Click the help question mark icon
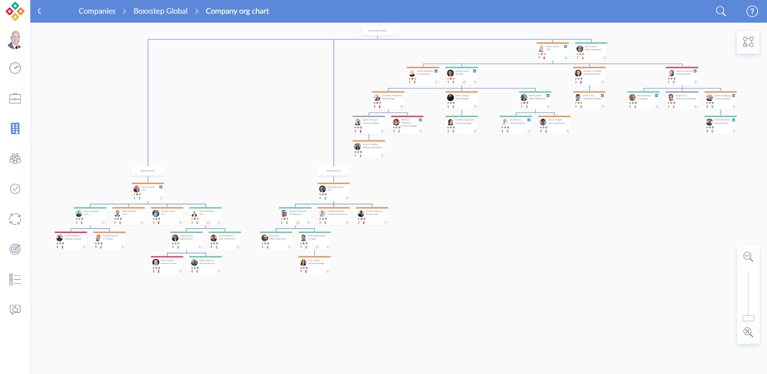Viewport: 767px width, 374px height. tap(752, 11)
